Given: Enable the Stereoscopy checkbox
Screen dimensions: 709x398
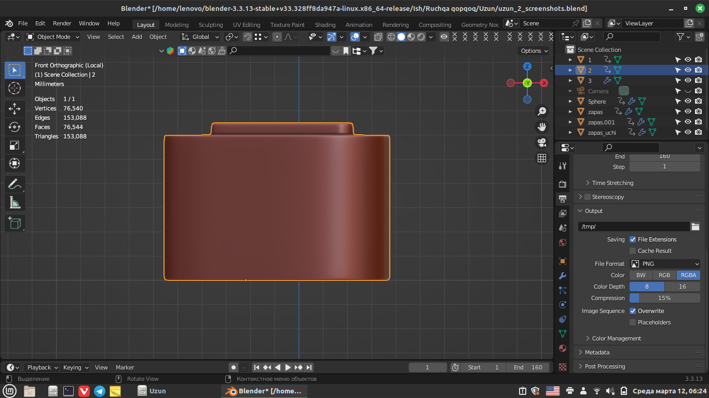Looking at the screenshot, I should point(588,197).
